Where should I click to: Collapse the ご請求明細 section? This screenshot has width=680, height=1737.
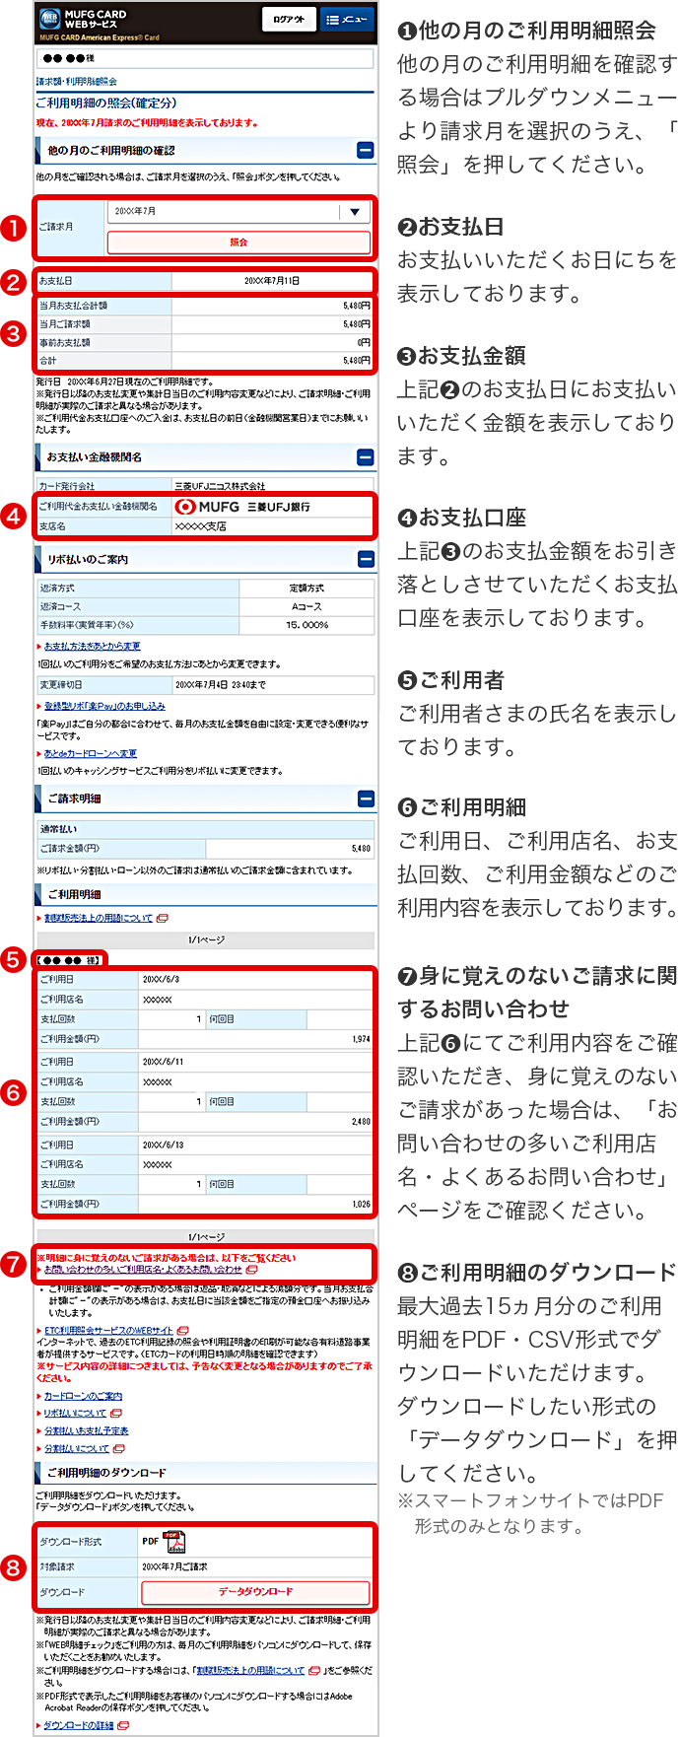365,799
